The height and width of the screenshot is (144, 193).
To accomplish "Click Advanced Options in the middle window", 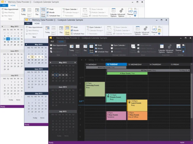I will tap(145, 30).
